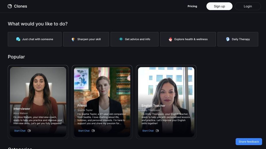Click the lightbulb icon on Sharpen your skill
Viewport: 266px width, 149px height.
click(73, 39)
